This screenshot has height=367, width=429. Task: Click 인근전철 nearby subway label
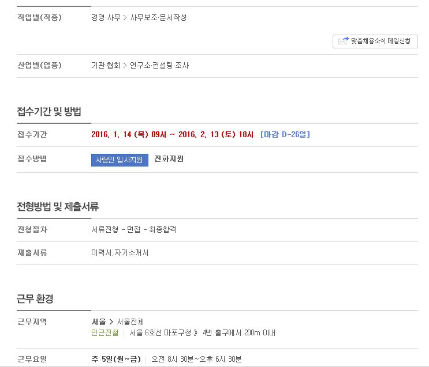point(105,332)
